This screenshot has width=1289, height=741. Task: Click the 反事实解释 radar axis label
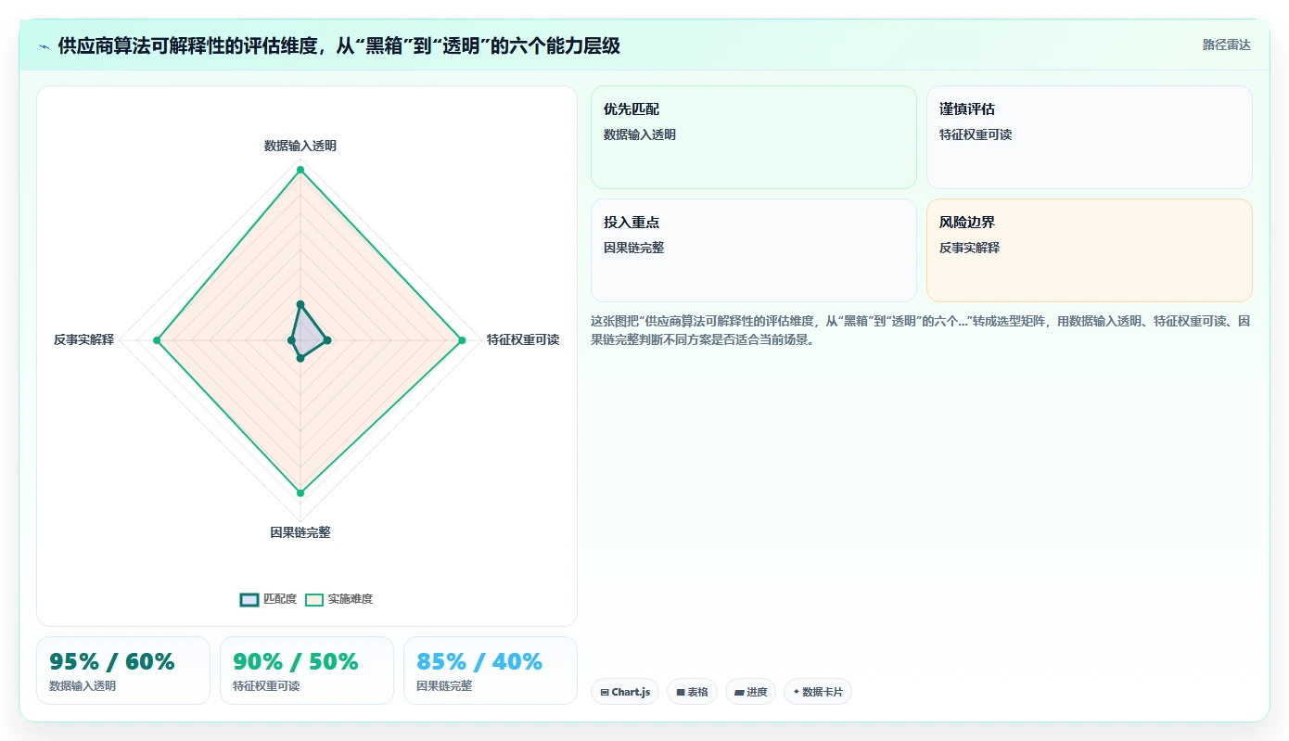coord(83,339)
